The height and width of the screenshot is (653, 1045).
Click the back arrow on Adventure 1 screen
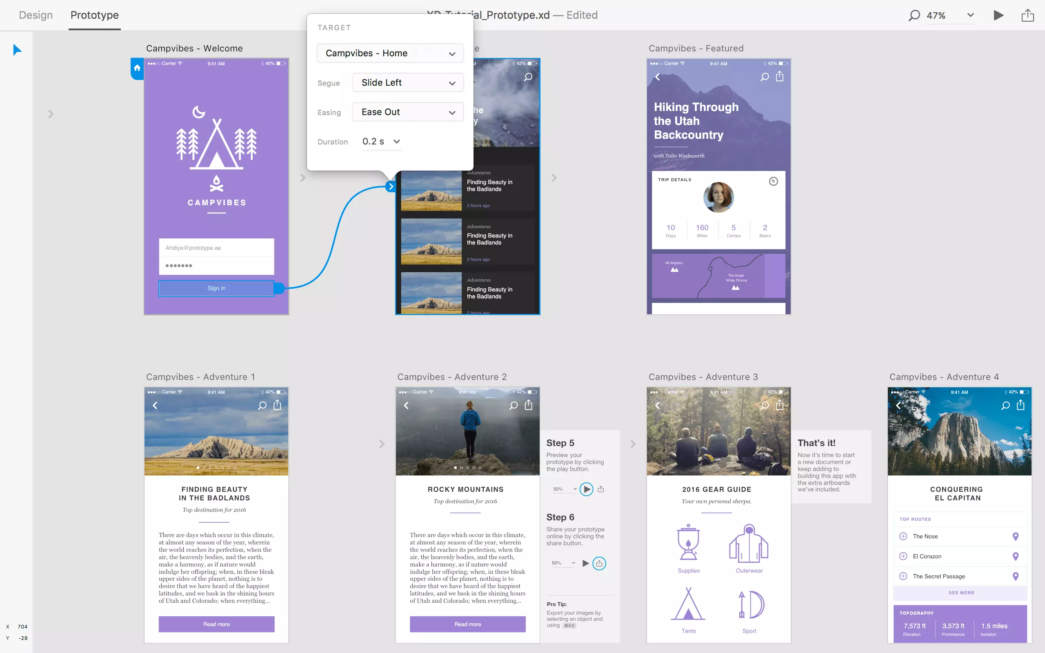click(155, 406)
